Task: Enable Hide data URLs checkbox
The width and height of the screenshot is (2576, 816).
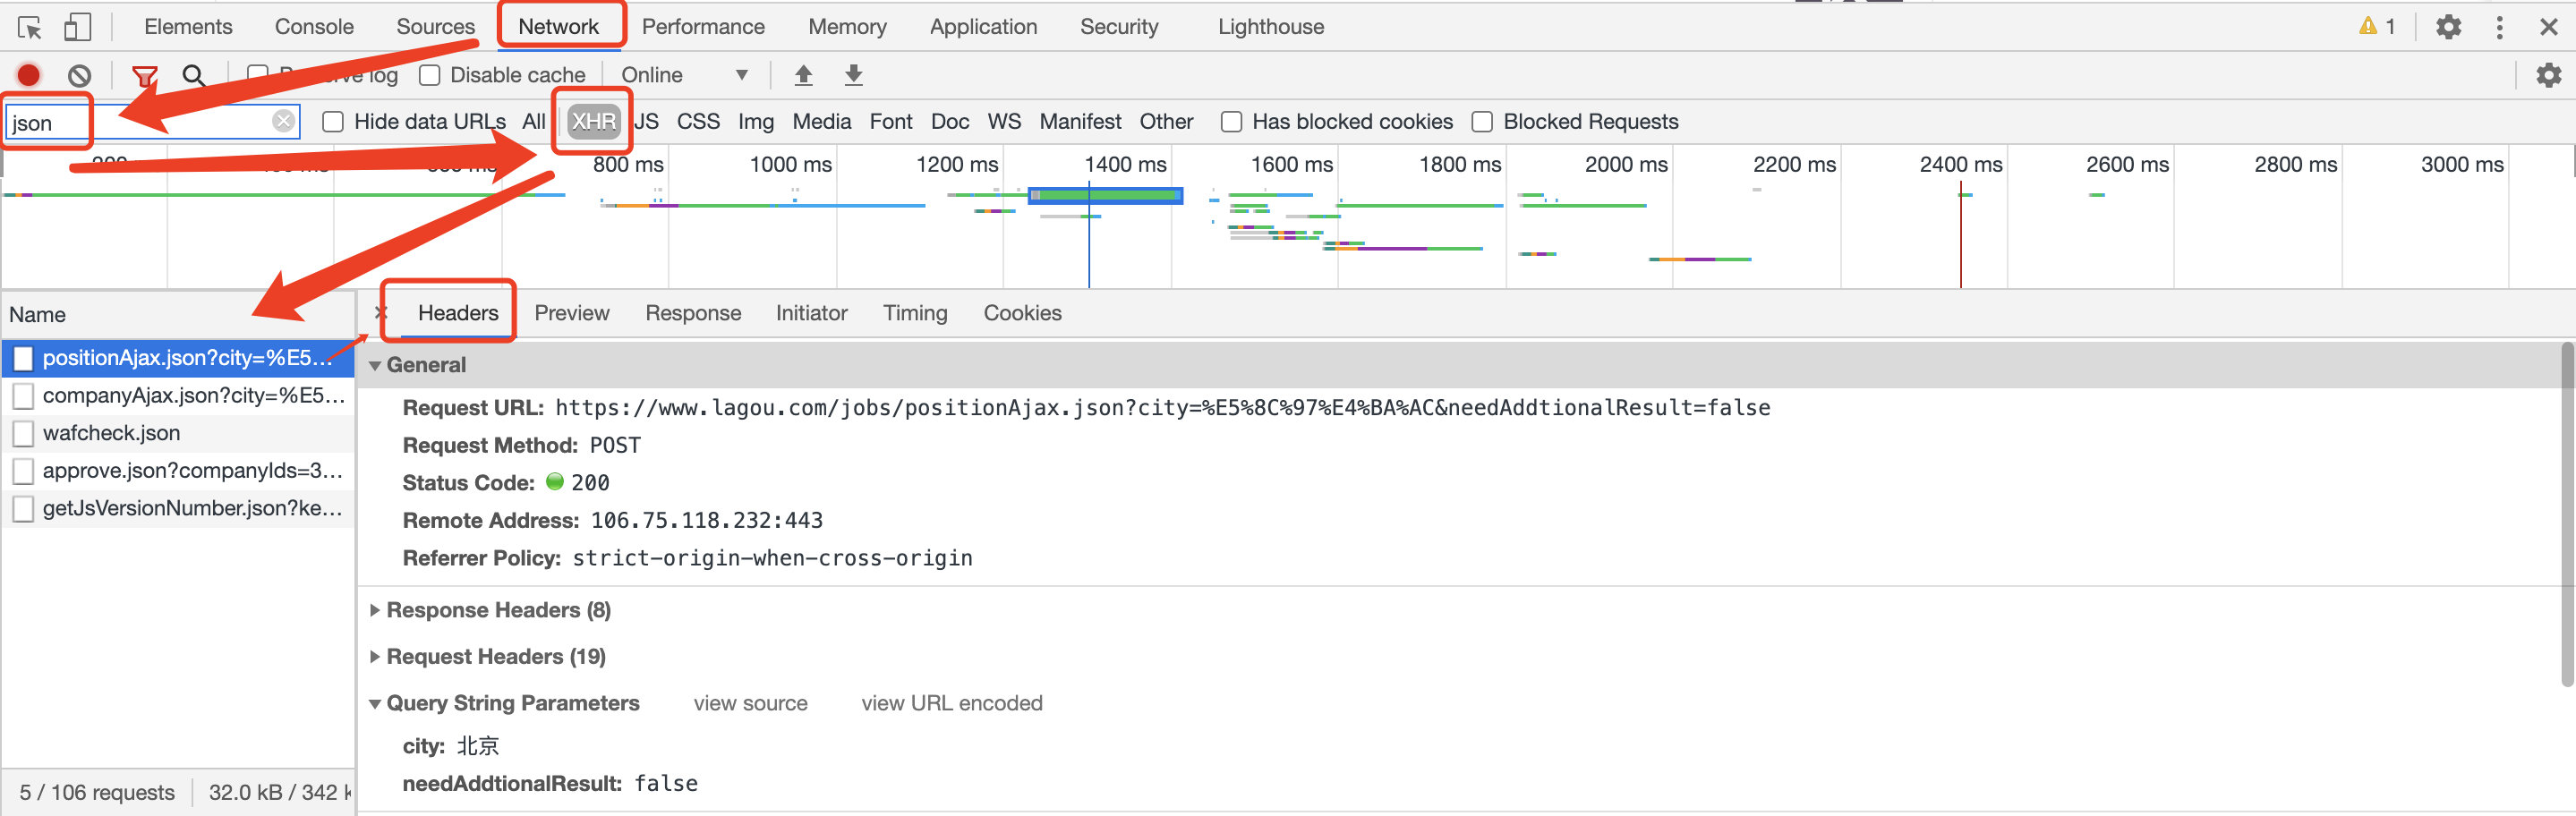Action: (x=333, y=122)
